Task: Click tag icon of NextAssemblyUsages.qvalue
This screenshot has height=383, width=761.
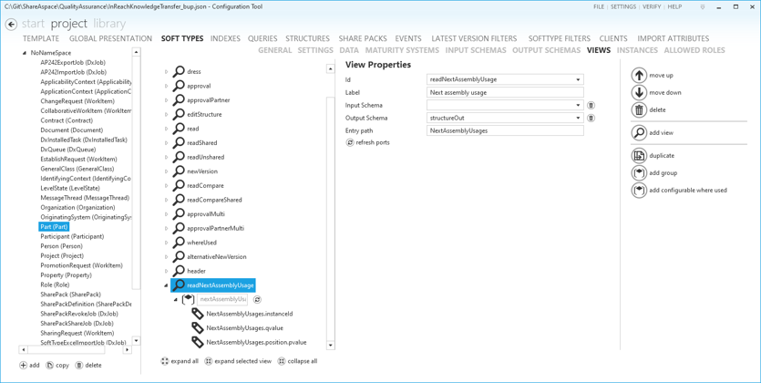Action: pyautogui.click(x=198, y=328)
